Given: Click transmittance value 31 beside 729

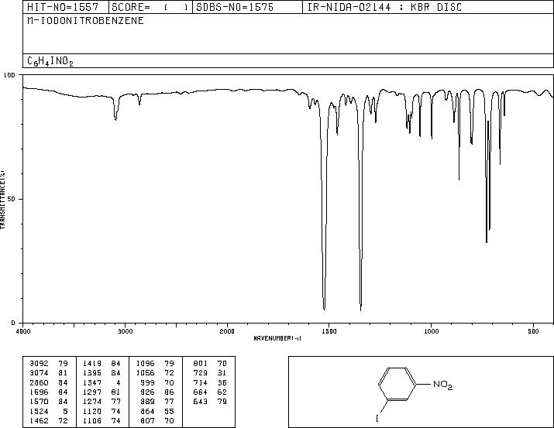Looking at the screenshot, I should pos(222,373).
